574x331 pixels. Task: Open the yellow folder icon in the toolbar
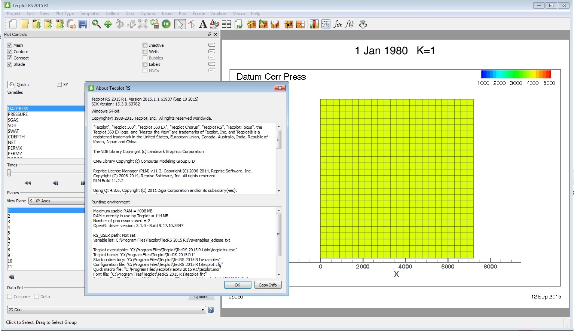(x=25, y=24)
